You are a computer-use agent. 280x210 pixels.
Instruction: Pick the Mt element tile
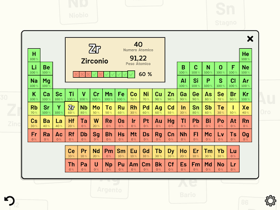133,136
